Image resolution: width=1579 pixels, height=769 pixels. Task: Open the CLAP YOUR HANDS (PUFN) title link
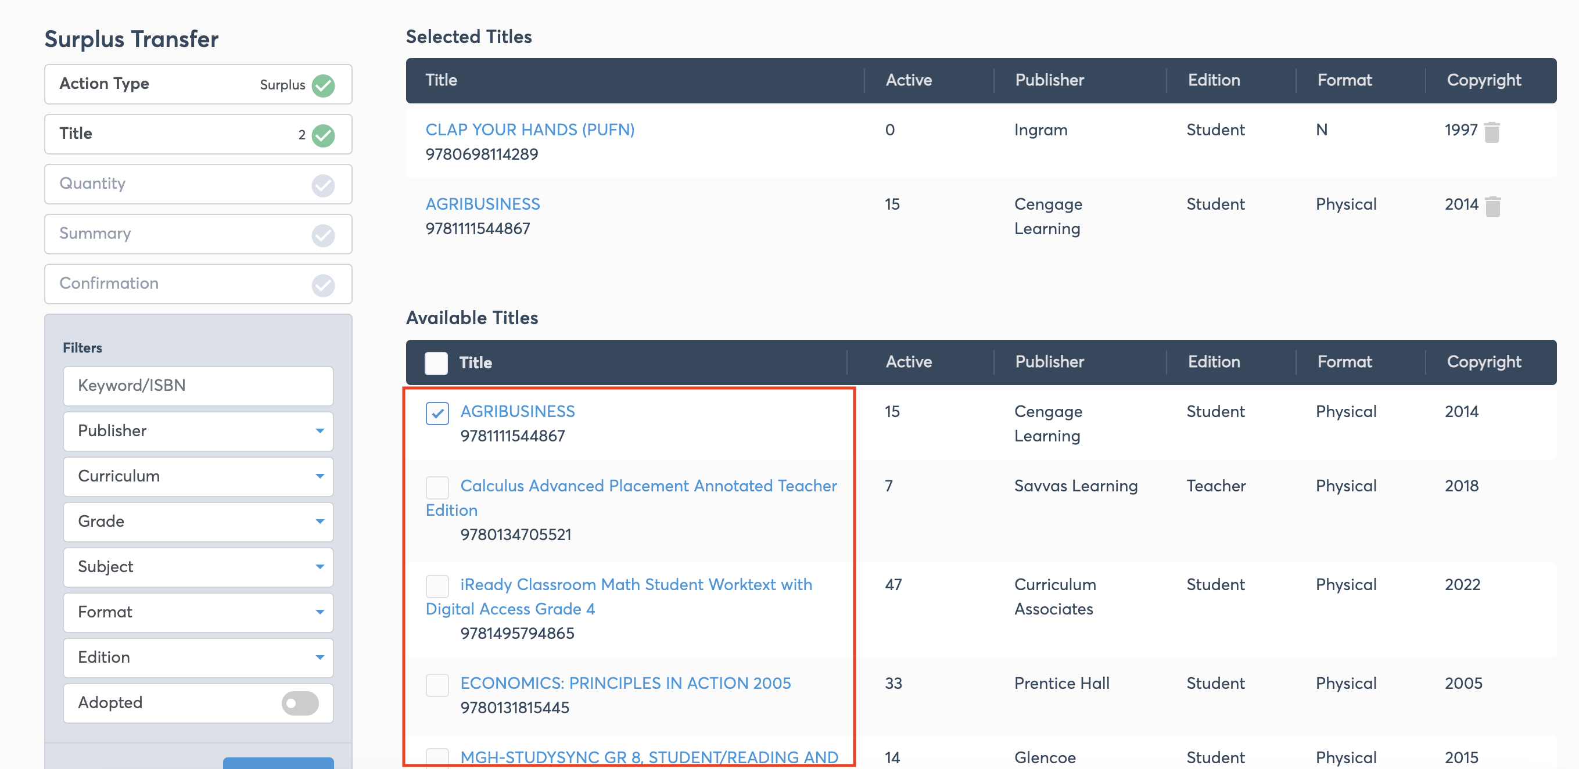pos(530,130)
